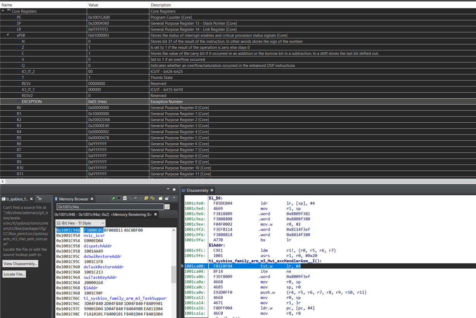Viewport: 476px width, 318px height.
Task: Click the Name column header
Action: tap(43, 5)
